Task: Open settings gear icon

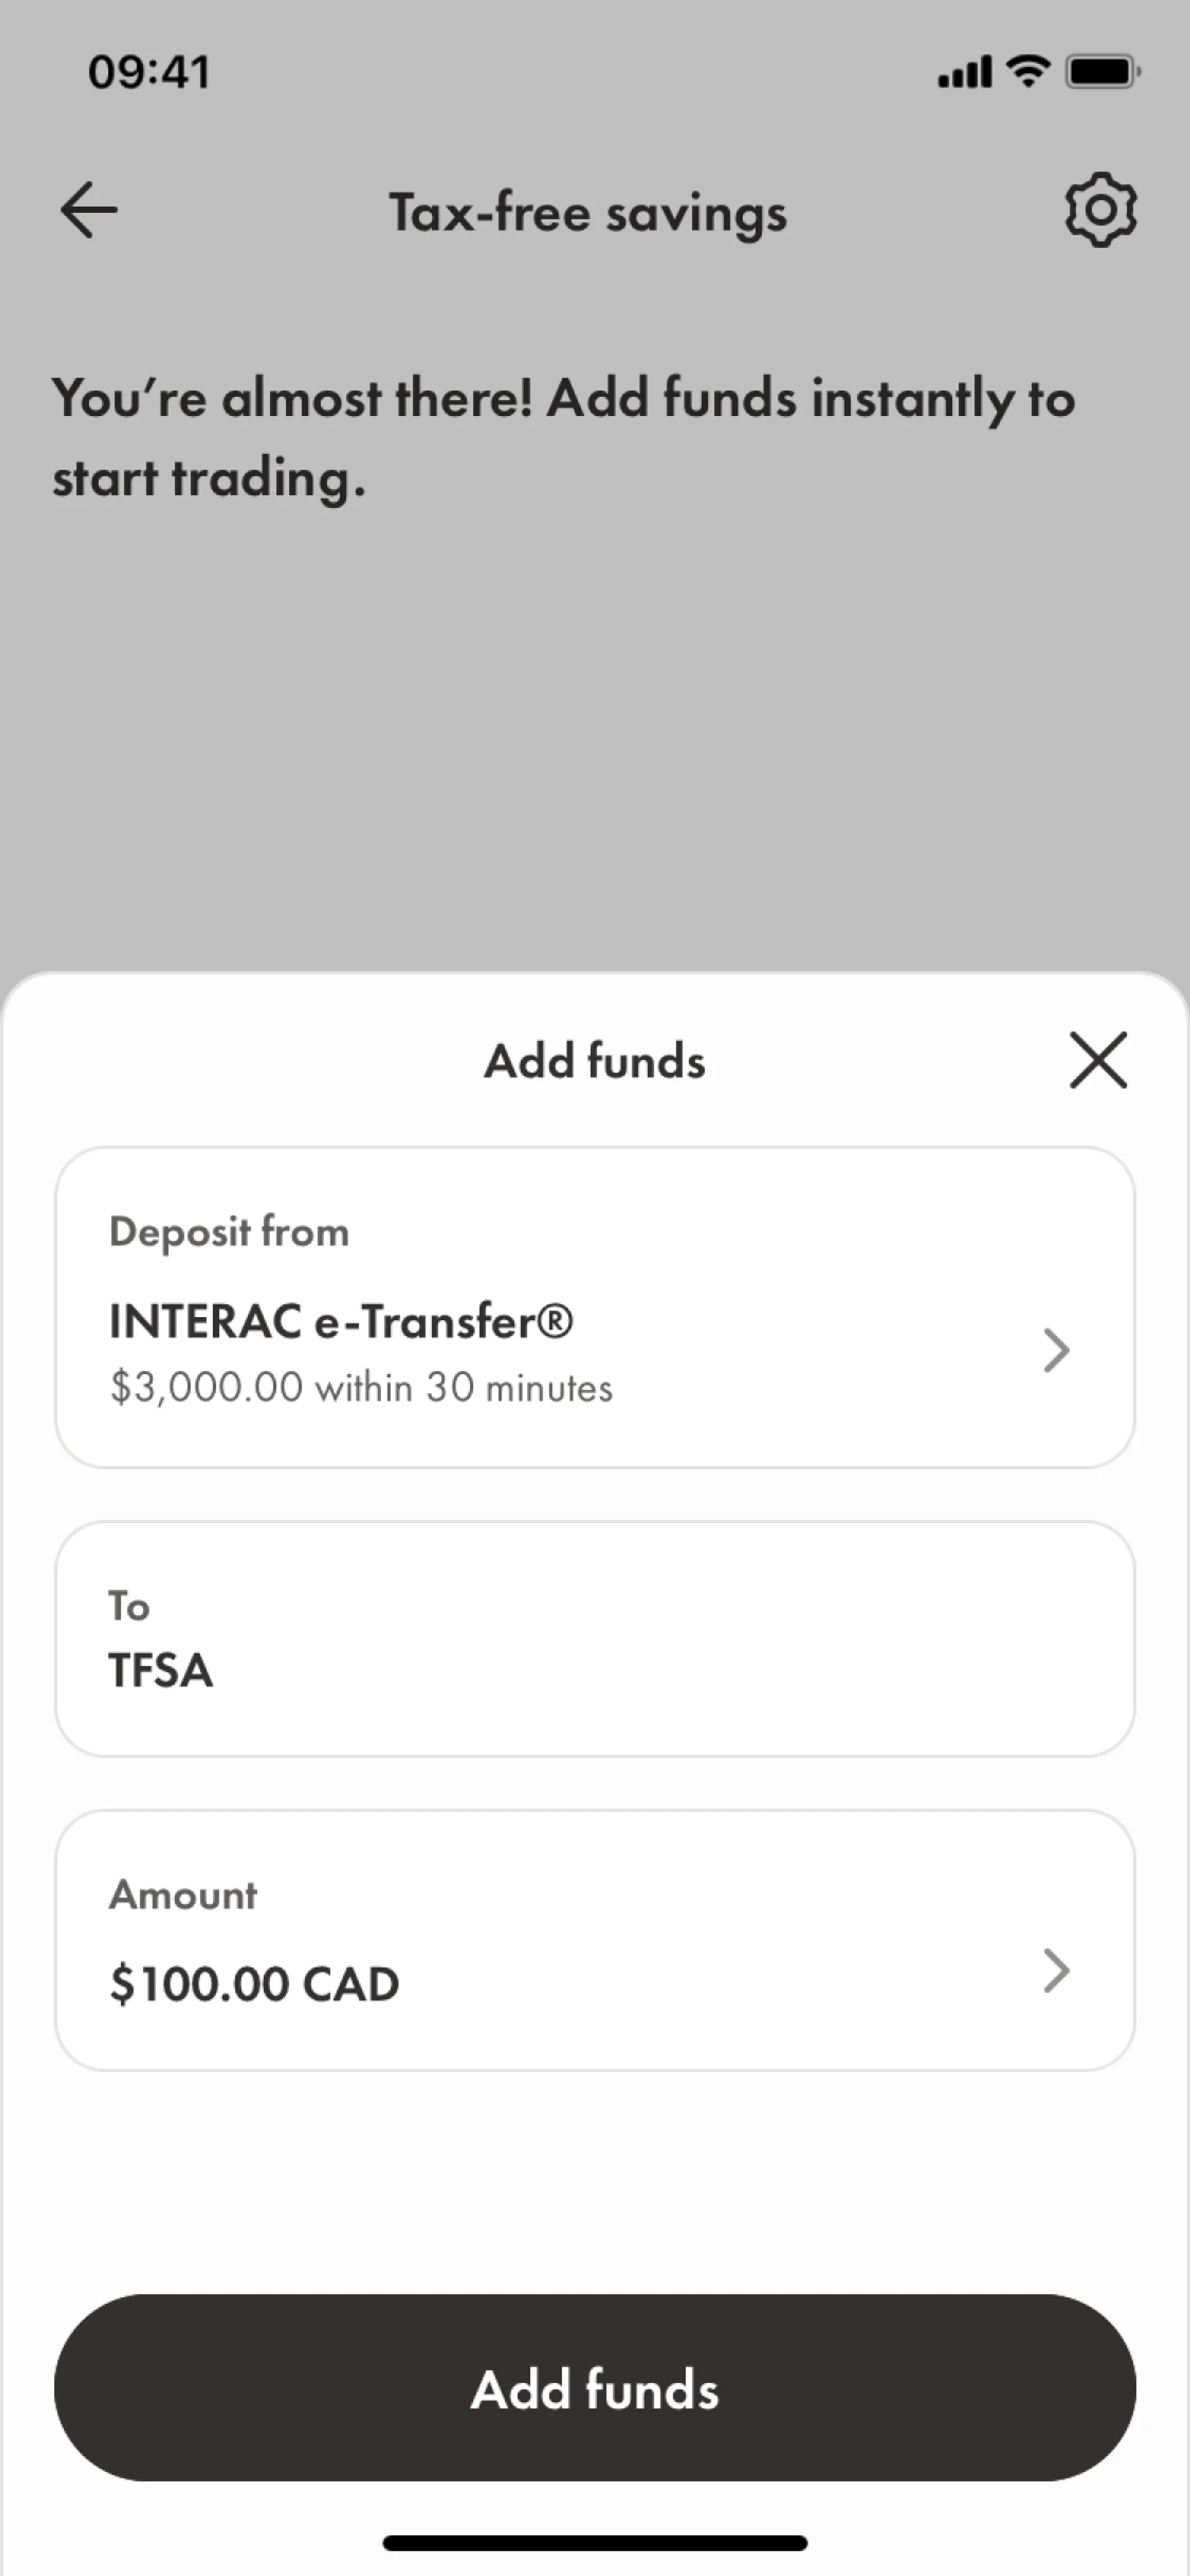Action: [1100, 210]
